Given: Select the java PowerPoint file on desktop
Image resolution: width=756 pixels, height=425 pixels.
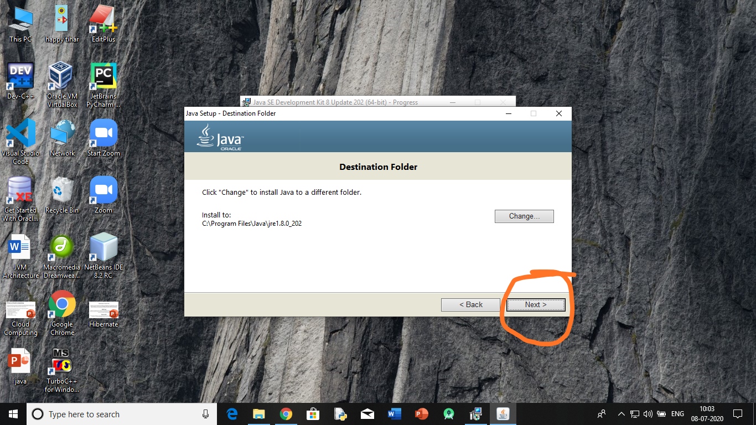Looking at the screenshot, I should tap(20, 366).
